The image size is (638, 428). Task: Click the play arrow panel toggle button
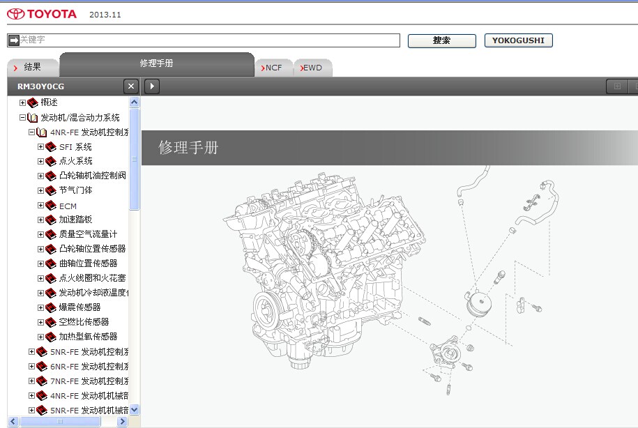point(152,86)
